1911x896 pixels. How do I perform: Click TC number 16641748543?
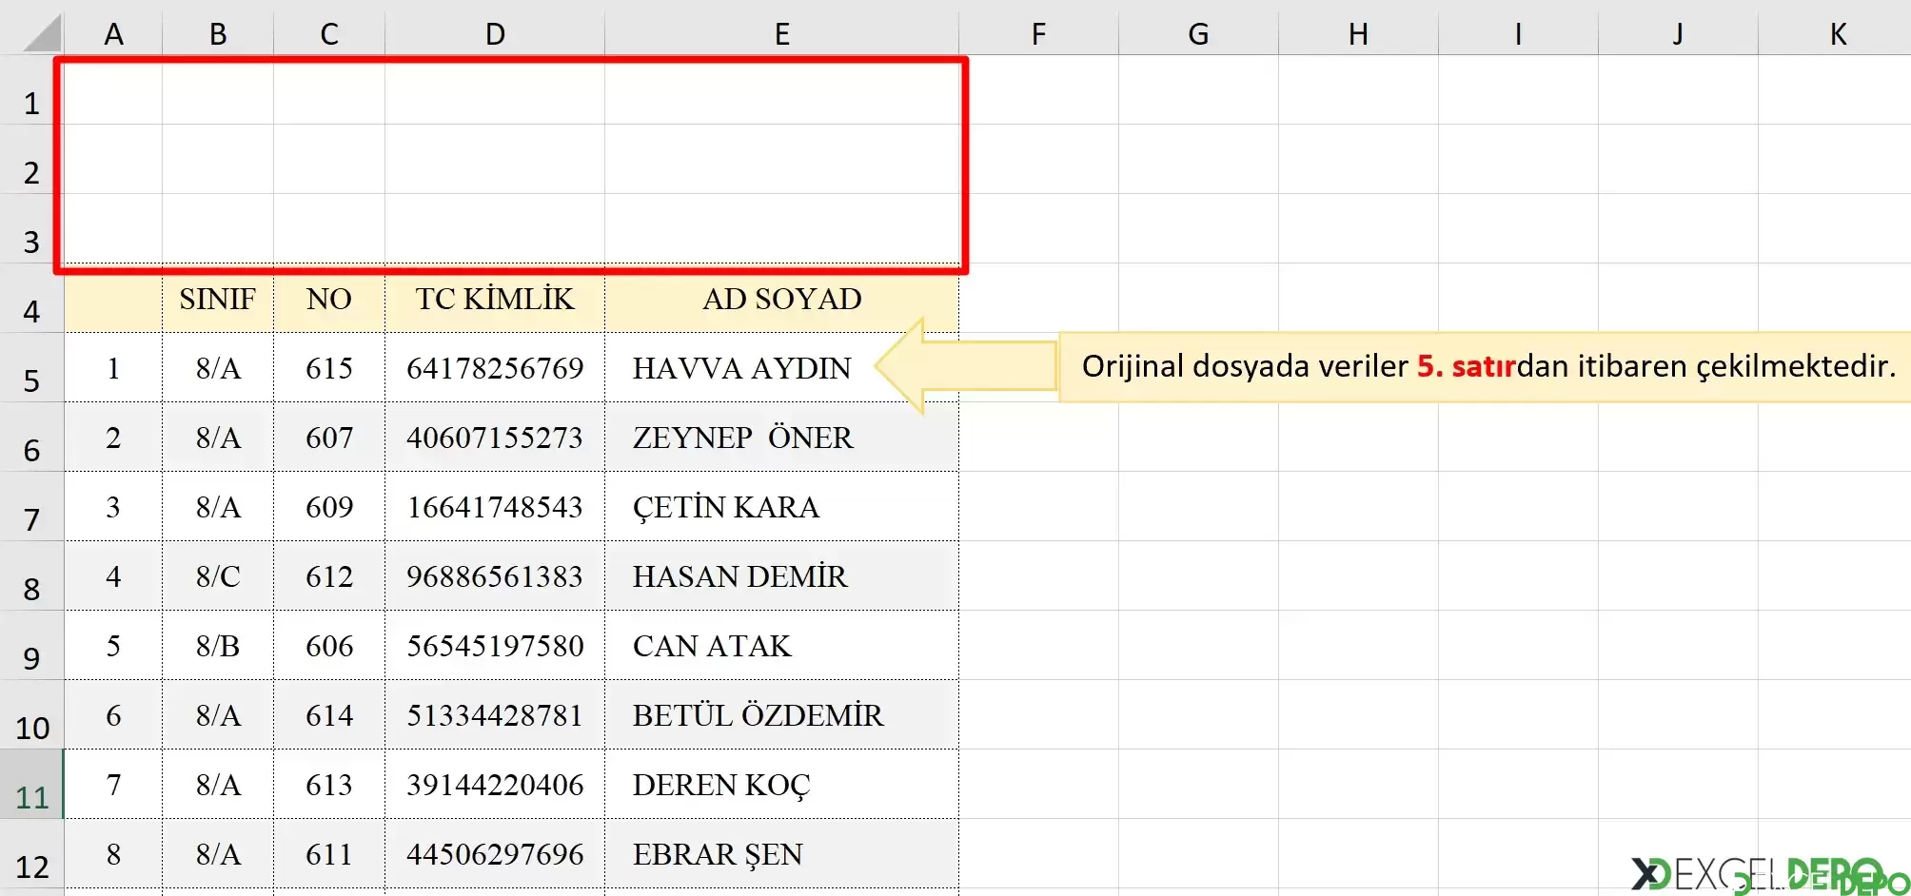pos(495,506)
